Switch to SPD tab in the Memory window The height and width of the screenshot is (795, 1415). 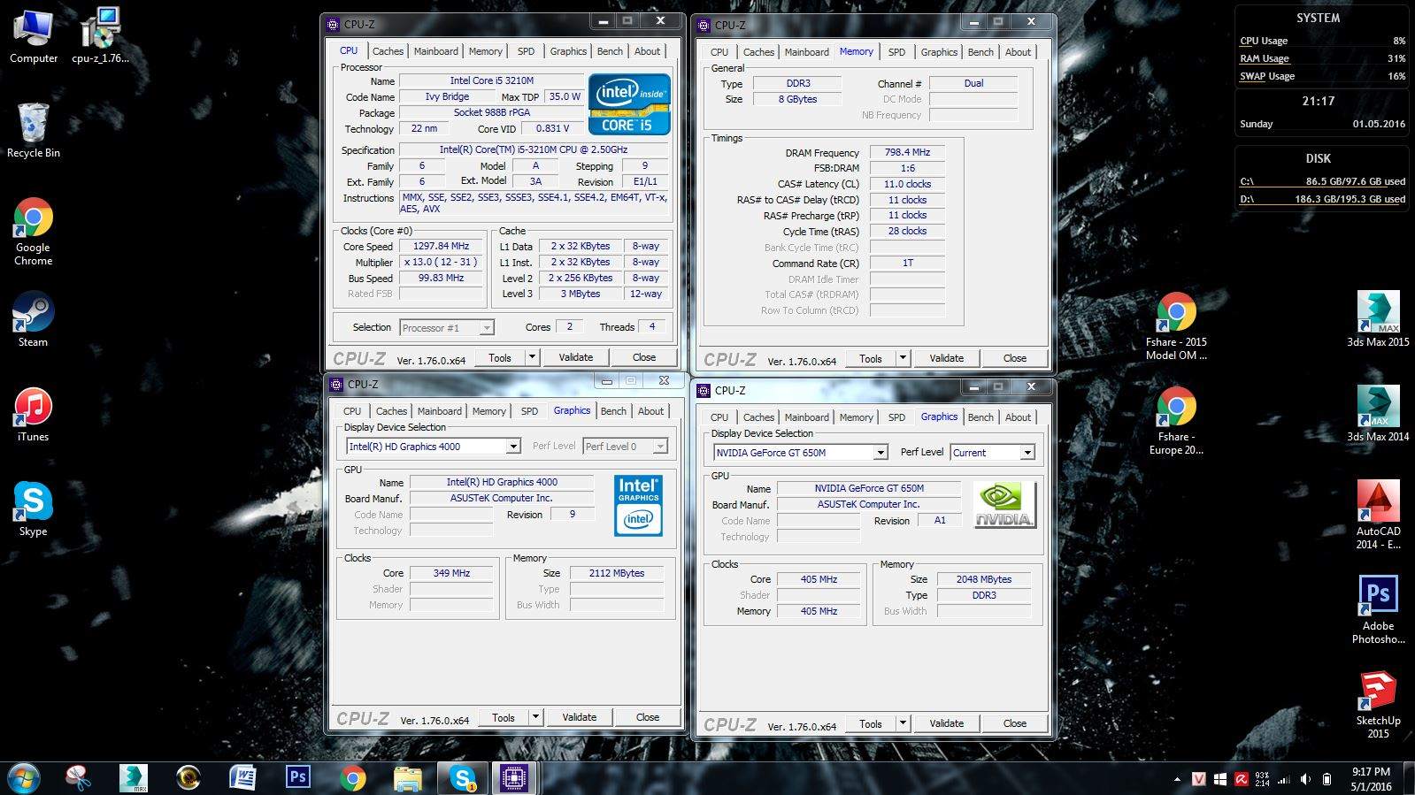click(x=896, y=52)
